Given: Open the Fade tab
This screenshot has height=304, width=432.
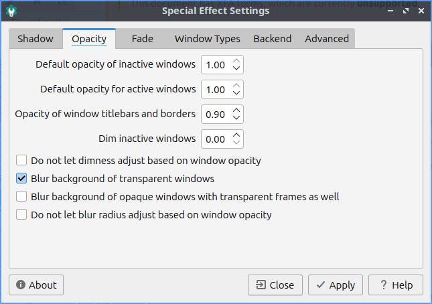Looking at the screenshot, I should click(142, 39).
